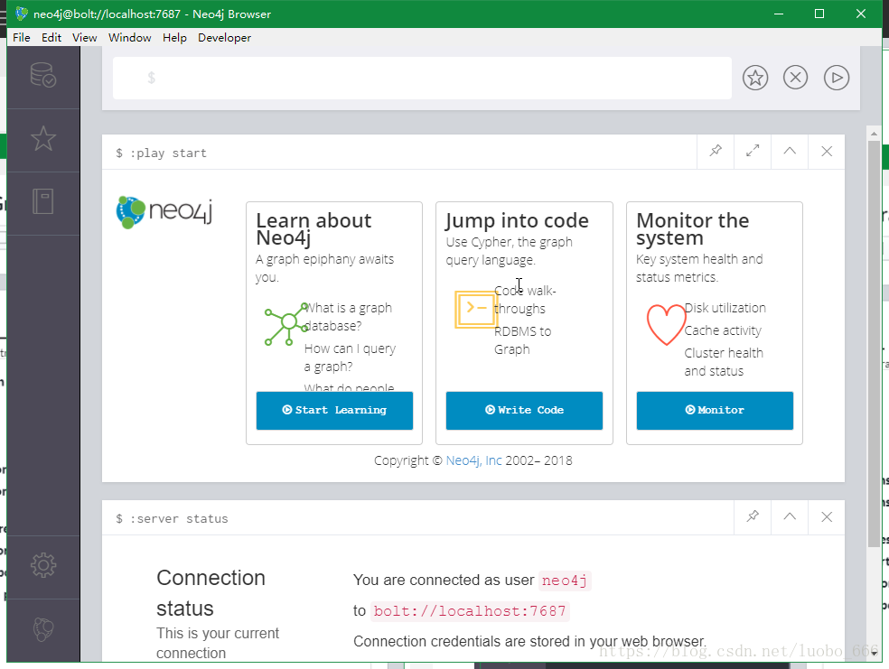Open the Neo4j cloud sync sidebar icon
This screenshot has width=889, height=669.
click(43, 628)
